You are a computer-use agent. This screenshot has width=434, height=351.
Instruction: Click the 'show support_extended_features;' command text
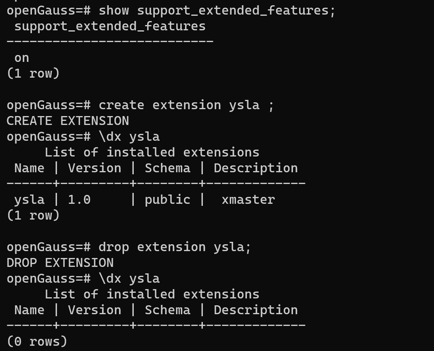coord(217,11)
